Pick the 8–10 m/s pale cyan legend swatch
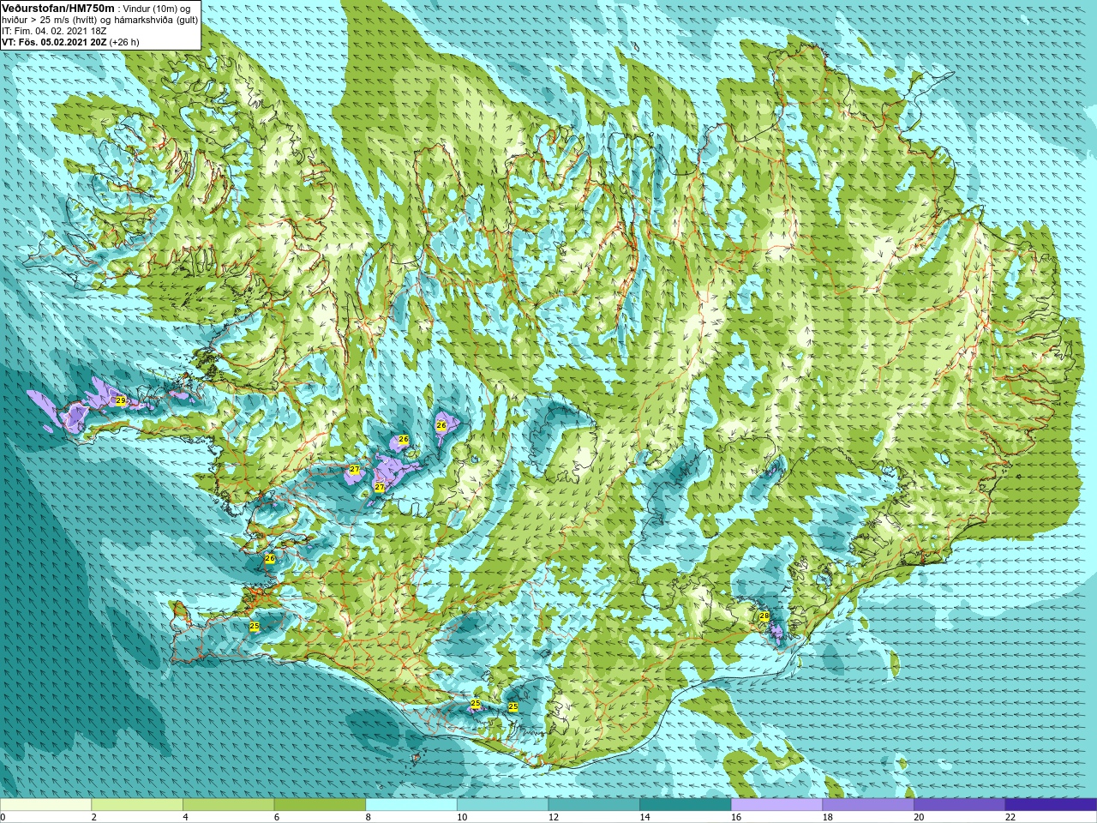The image size is (1097, 823). [x=411, y=805]
